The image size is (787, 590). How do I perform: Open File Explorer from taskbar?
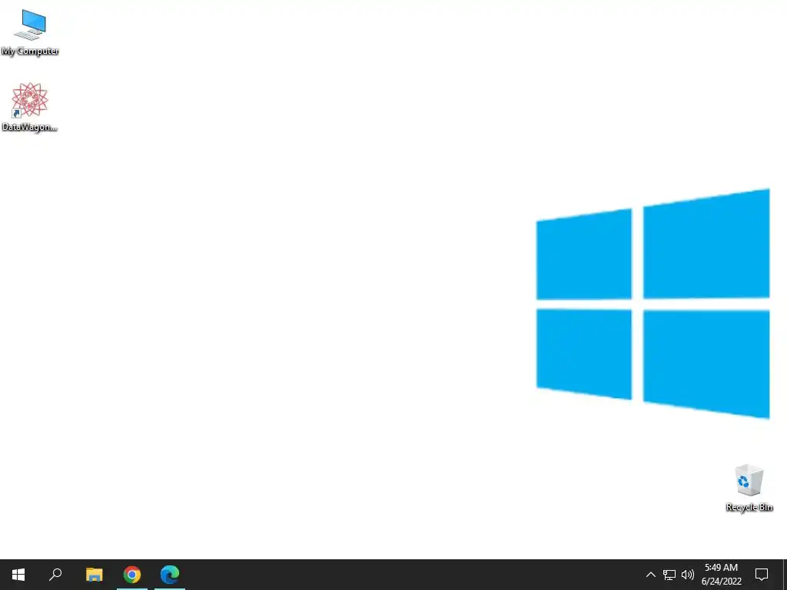[94, 575]
